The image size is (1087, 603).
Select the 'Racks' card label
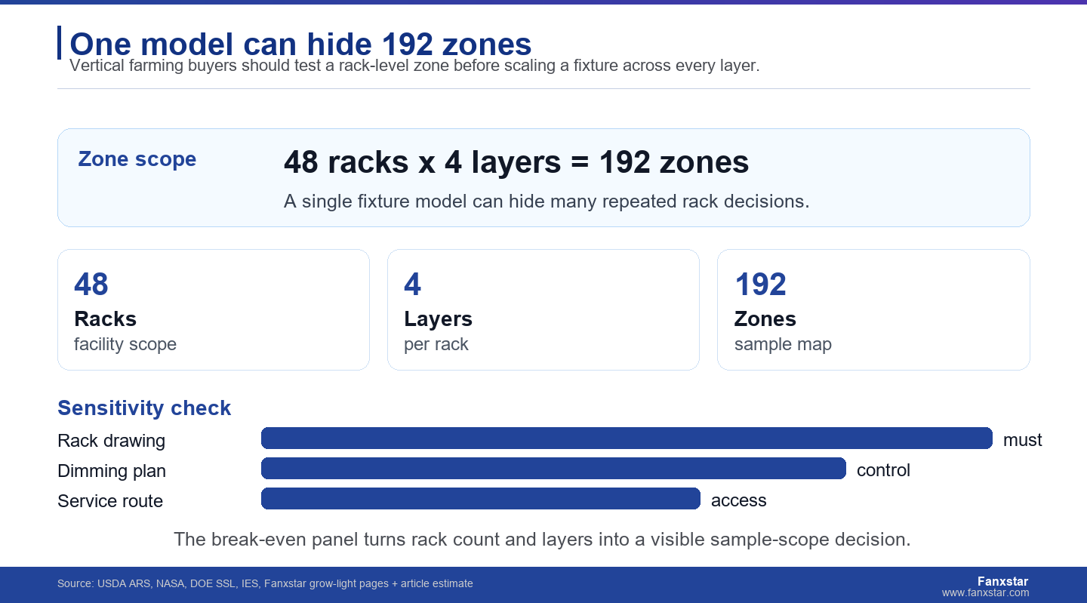point(105,318)
